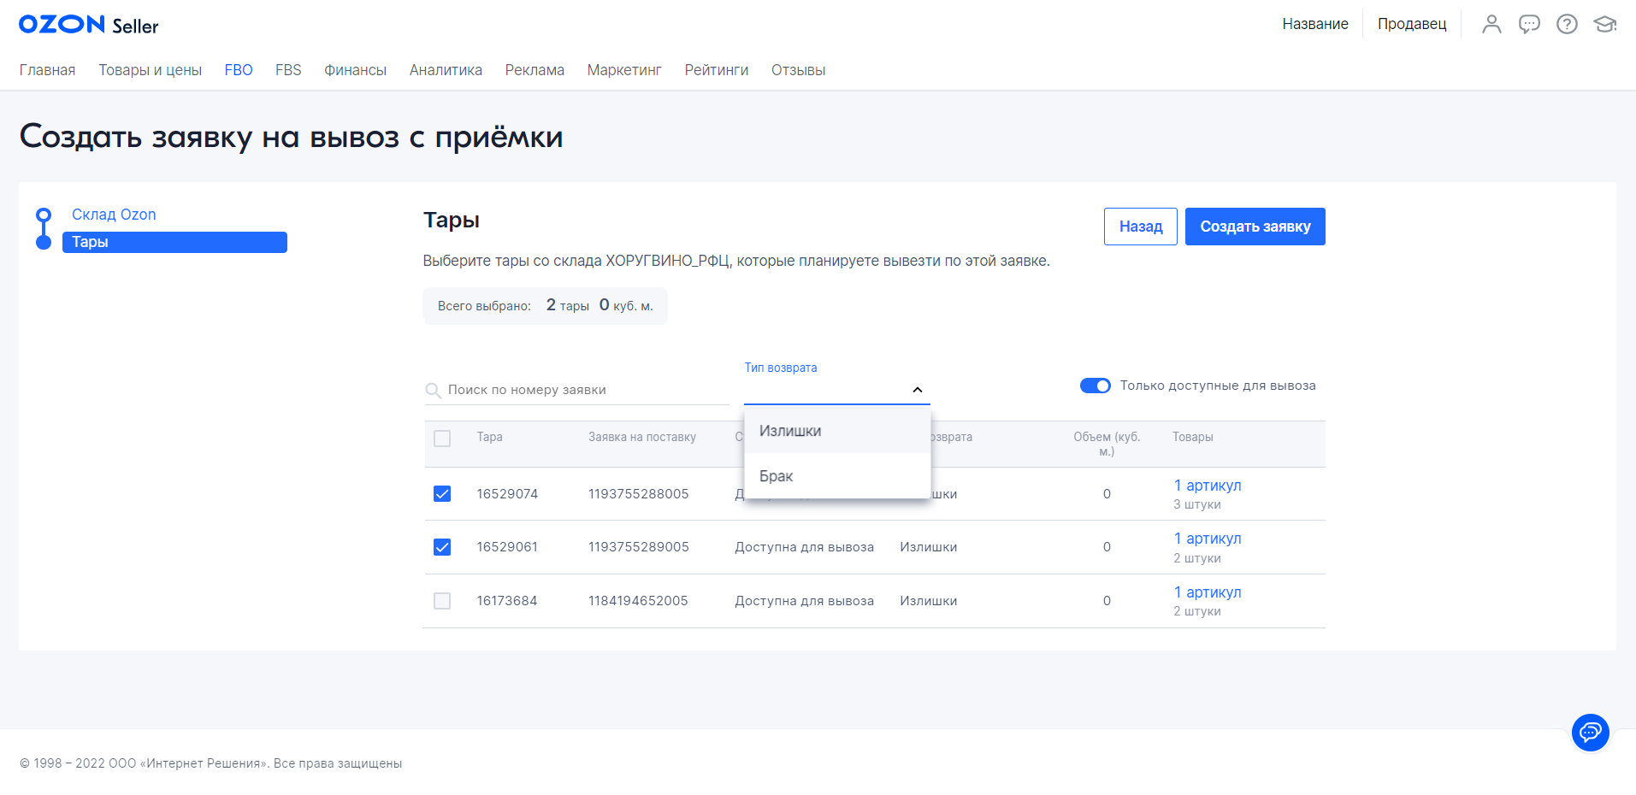Disable the 'Только доступные для вывоза' switch
This screenshot has width=1636, height=795.
tap(1096, 386)
